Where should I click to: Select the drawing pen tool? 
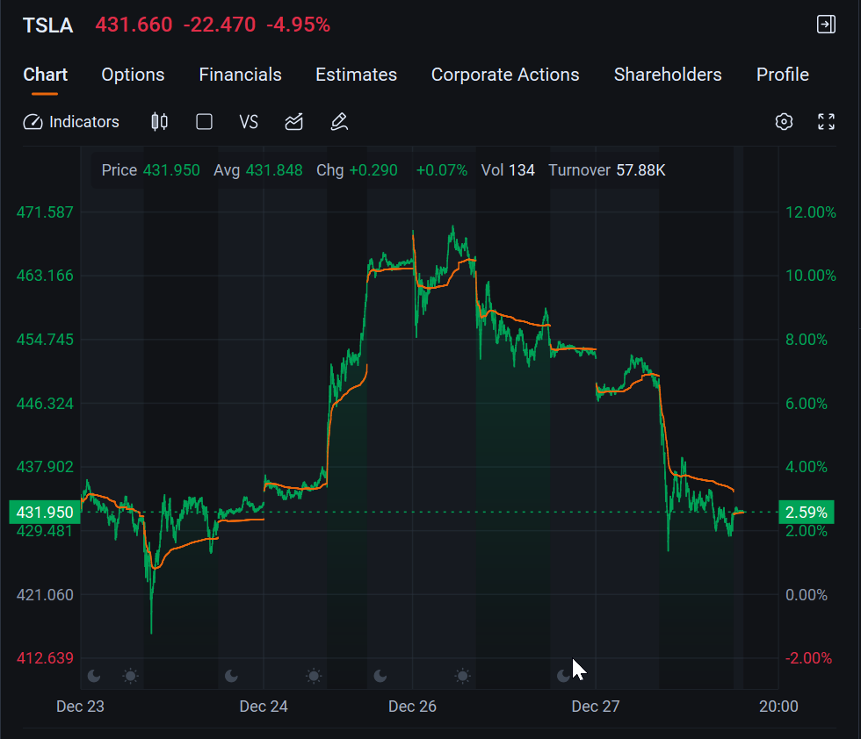pos(340,122)
